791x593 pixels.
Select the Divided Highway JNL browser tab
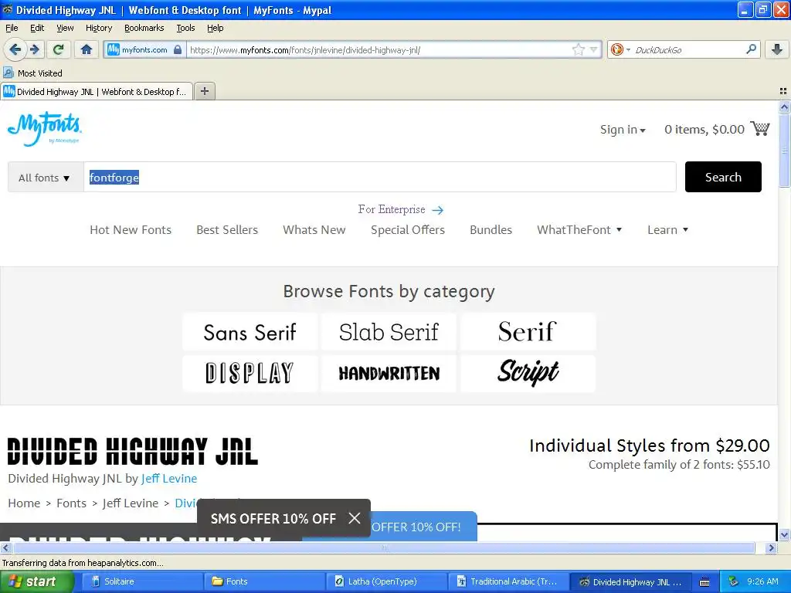[x=97, y=91]
